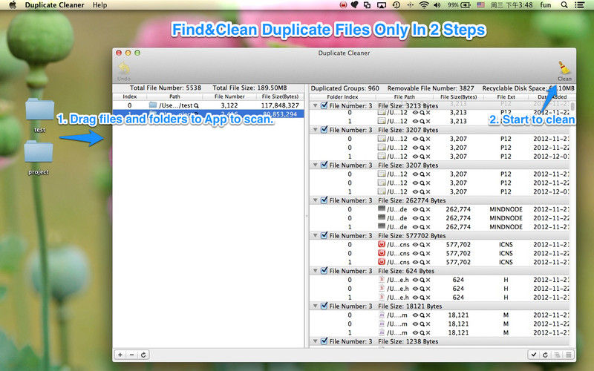
Task: Click the refresh icon under folder list
Action: click(x=143, y=355)
